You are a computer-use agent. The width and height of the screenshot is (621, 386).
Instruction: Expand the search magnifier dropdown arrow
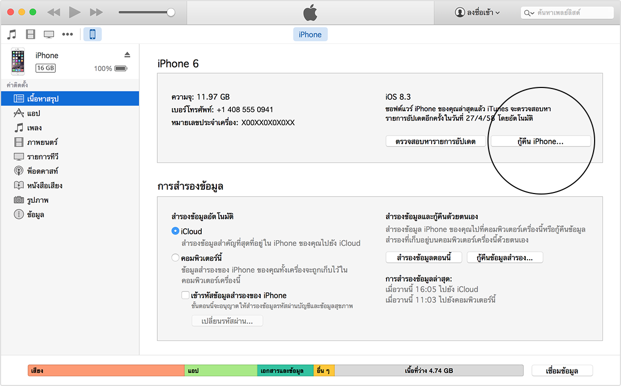[x=528, y=13]
